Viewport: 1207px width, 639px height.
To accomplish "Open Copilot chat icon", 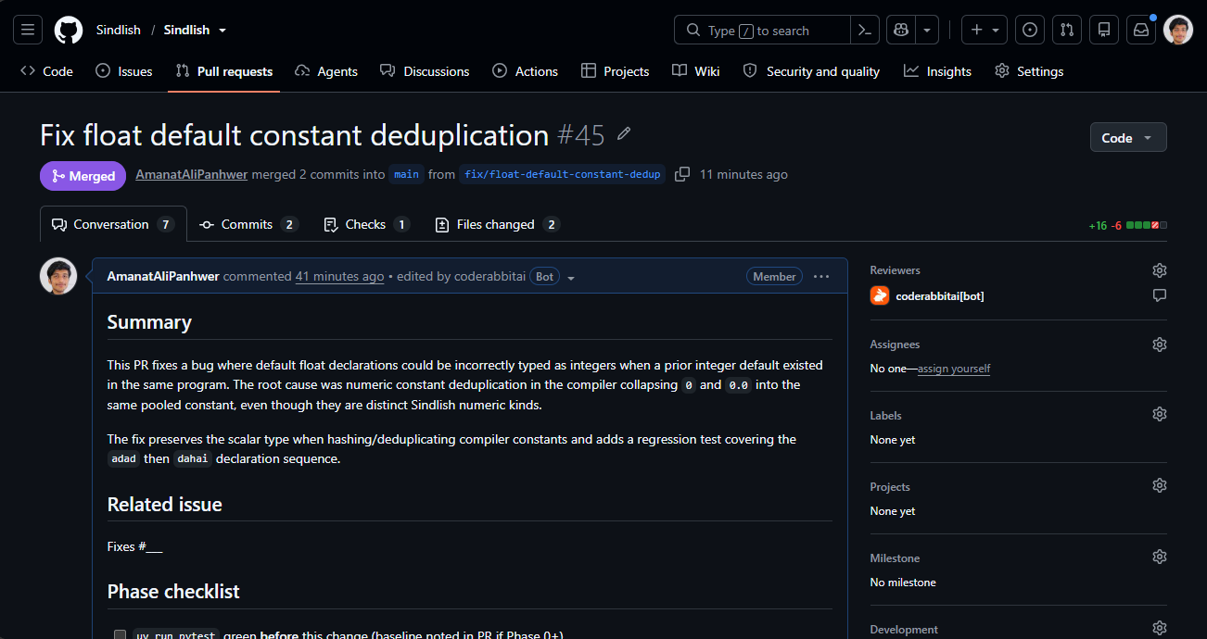I will [x=901, y=30].
